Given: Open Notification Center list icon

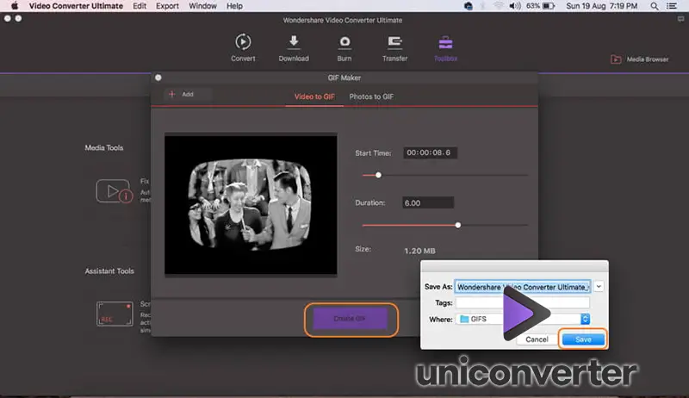Looking at the screenshot, I should point(672,6).
